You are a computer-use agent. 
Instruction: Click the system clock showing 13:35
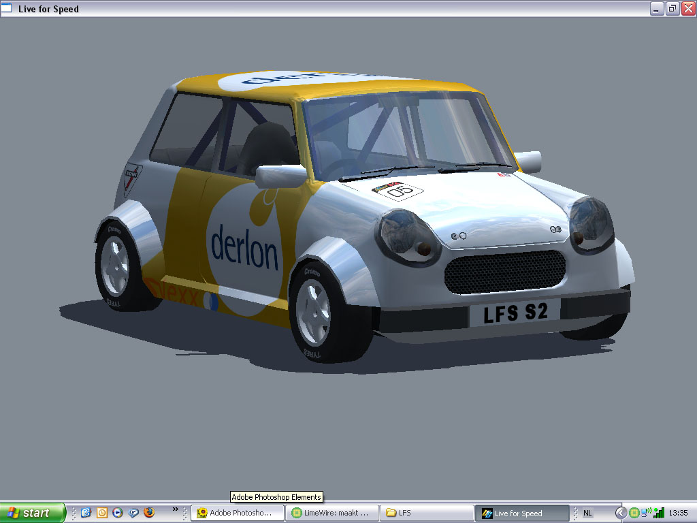[678, 513]
